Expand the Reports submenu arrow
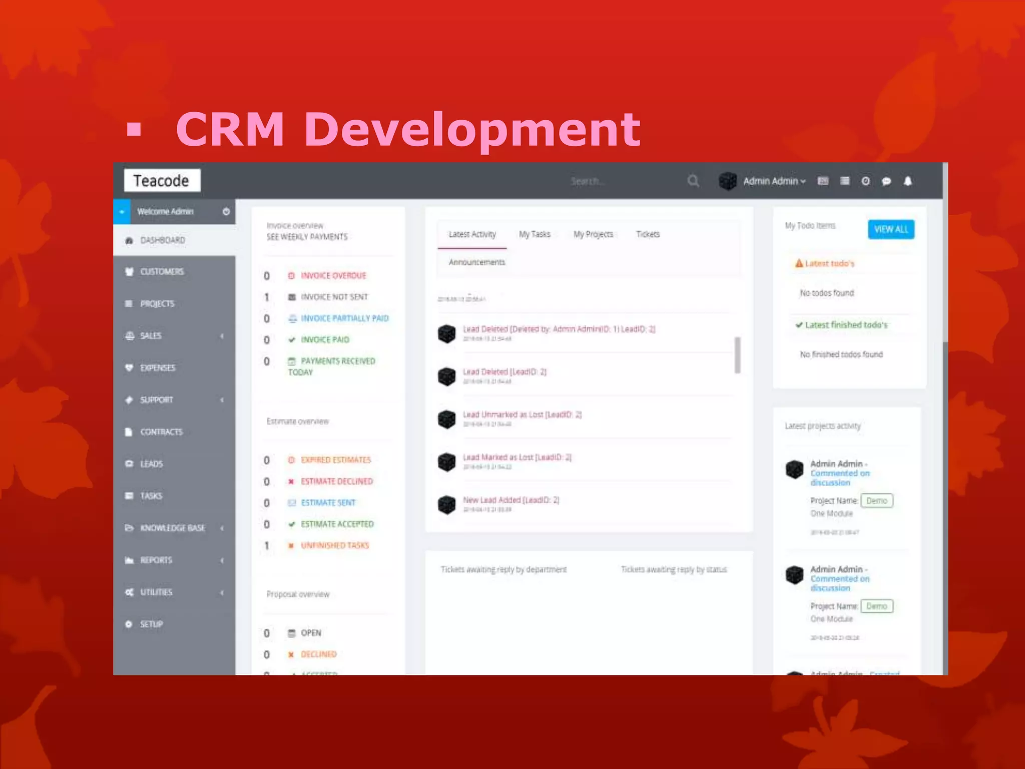This screenshot has width=1025, height=769. click(222, 560)
